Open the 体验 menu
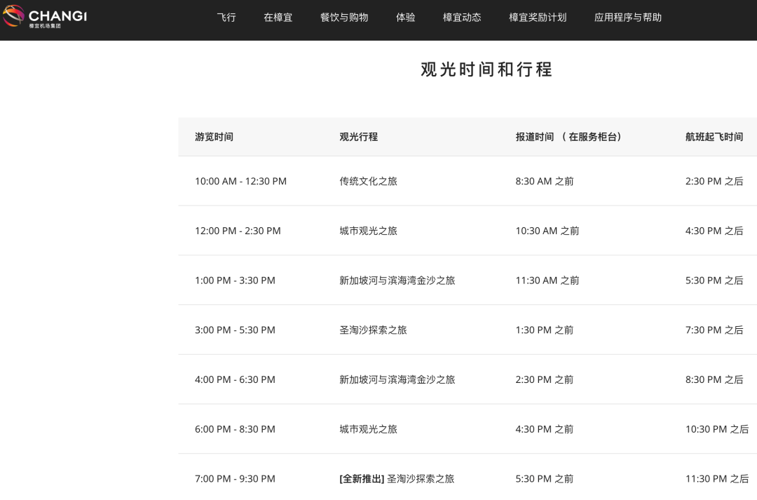This screenshot has width=757, height=500. pyautogui.click(x=406, y=18)
